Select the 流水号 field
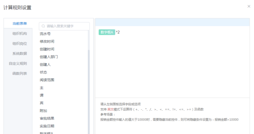This screenshot has width=254, height=134. pos(45,34)
